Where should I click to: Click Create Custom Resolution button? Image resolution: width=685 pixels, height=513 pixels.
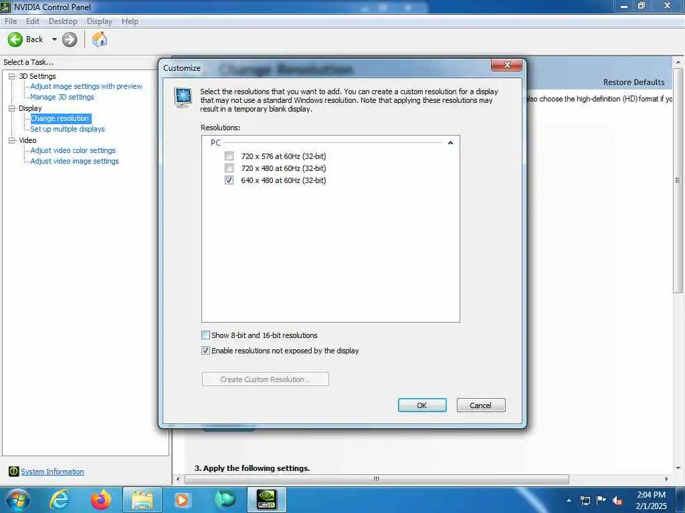[265, 379]
